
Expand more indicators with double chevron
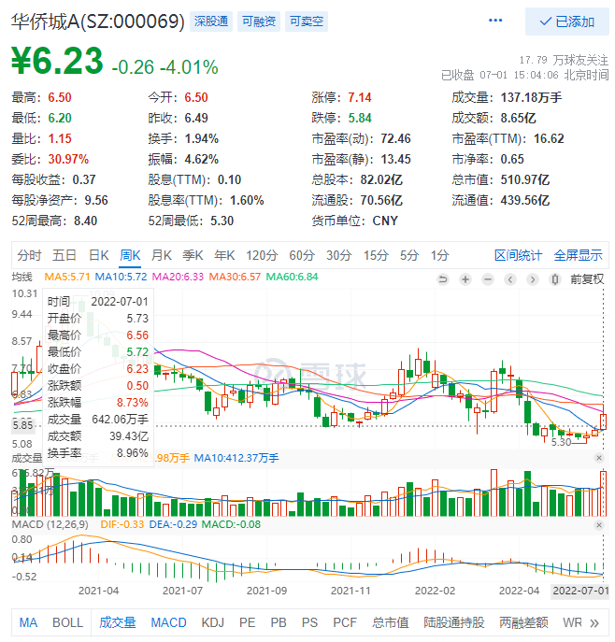(594, 623)
